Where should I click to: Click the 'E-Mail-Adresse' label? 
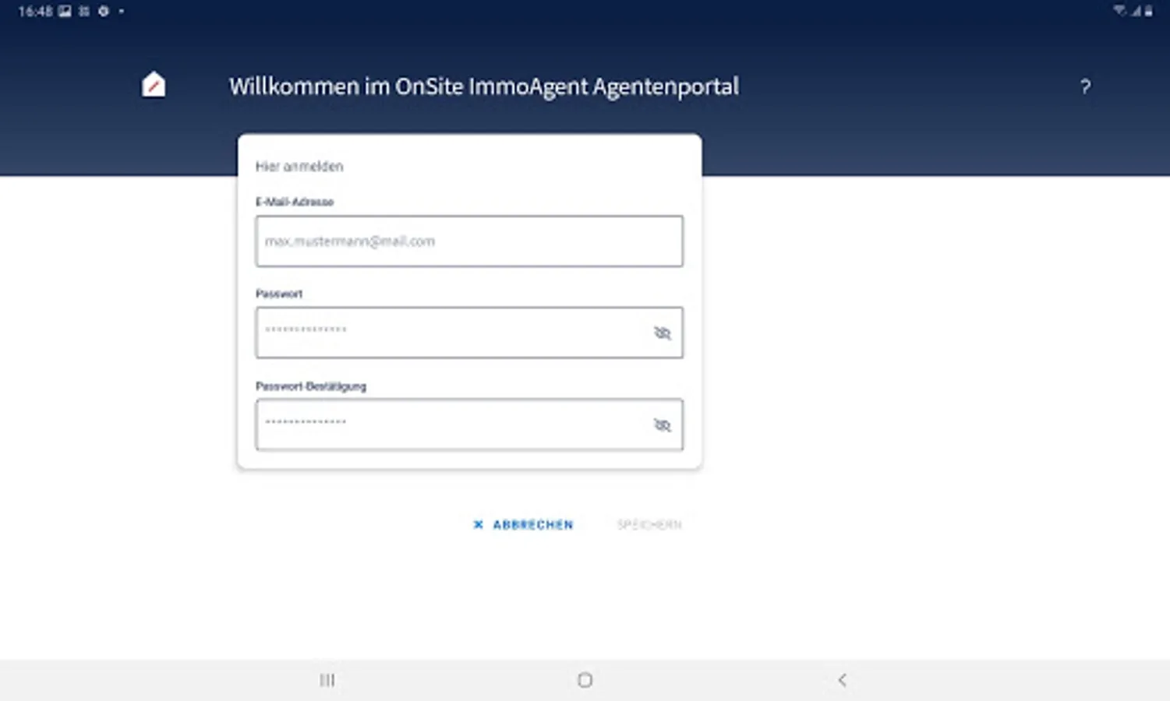295,202
